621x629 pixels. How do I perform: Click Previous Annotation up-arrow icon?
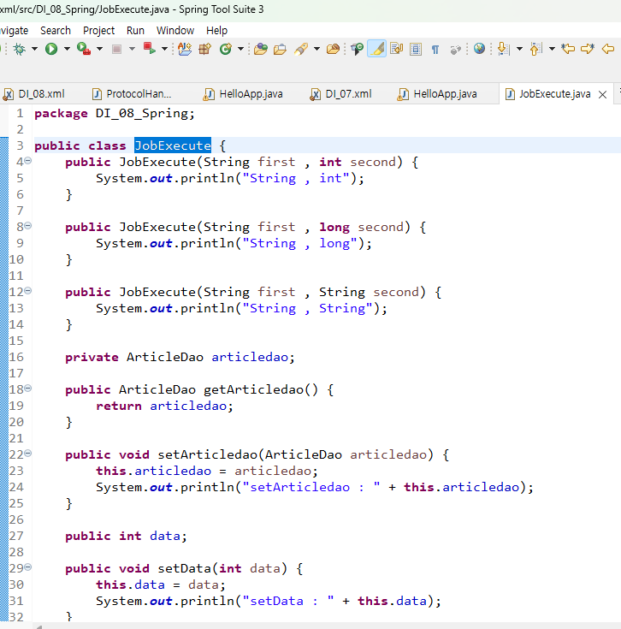[535, 49]
